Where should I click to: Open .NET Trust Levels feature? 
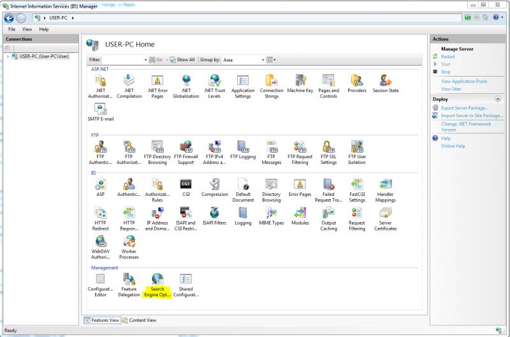214,86
